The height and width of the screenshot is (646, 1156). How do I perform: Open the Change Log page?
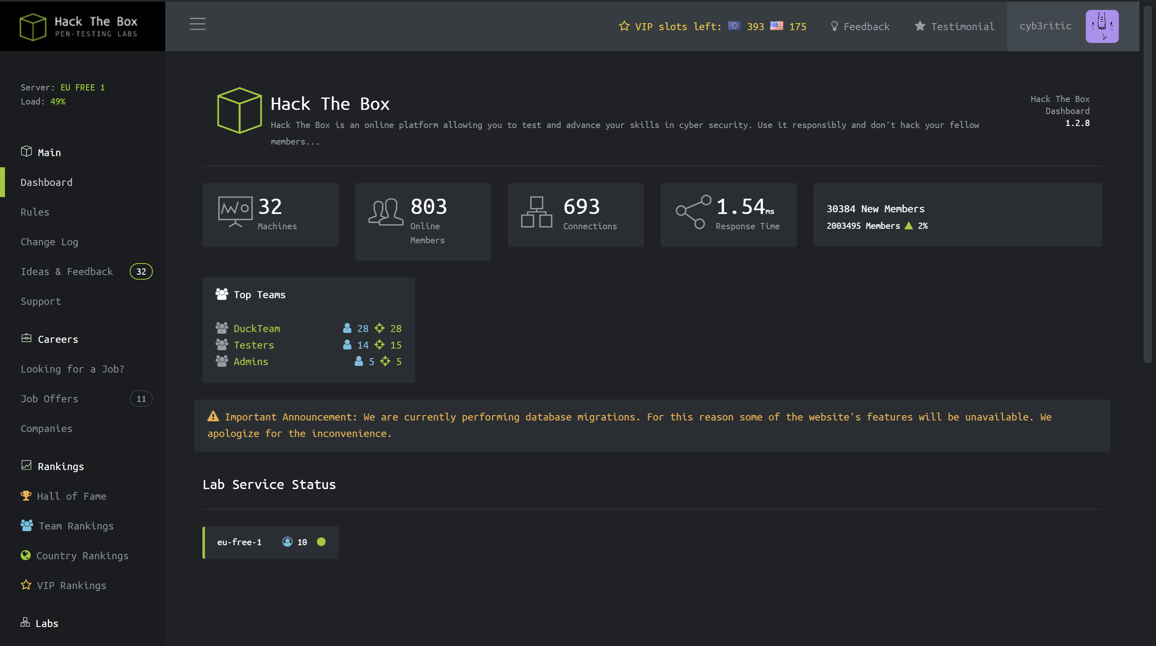49,242
